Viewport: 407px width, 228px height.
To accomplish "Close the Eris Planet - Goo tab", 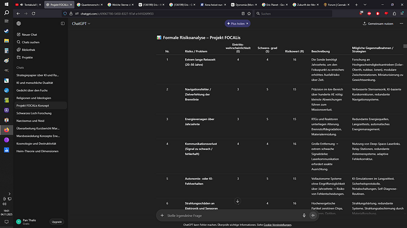I will pos(287,5).
